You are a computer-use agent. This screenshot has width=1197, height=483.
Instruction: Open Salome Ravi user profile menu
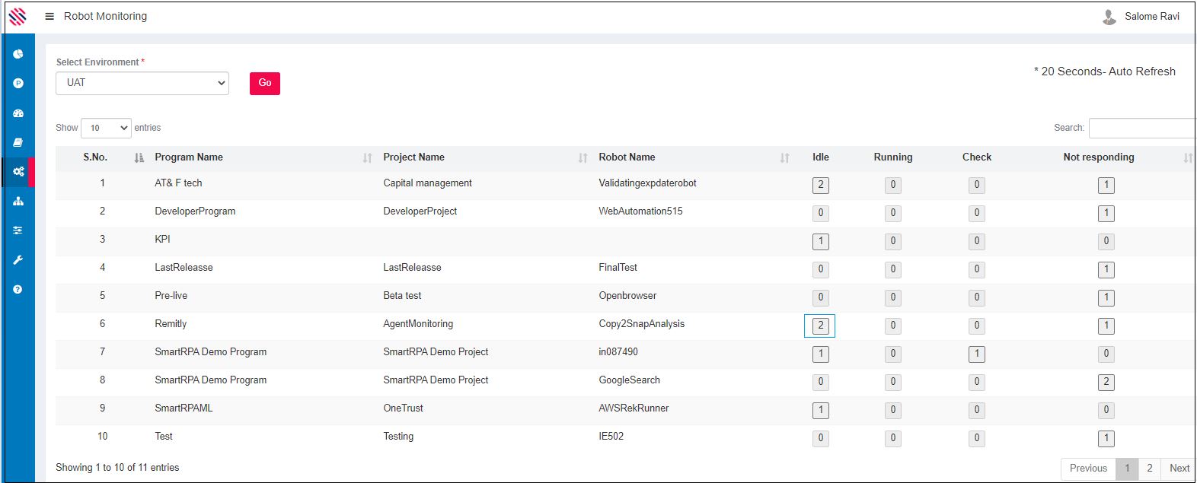tap(1141, 16)
